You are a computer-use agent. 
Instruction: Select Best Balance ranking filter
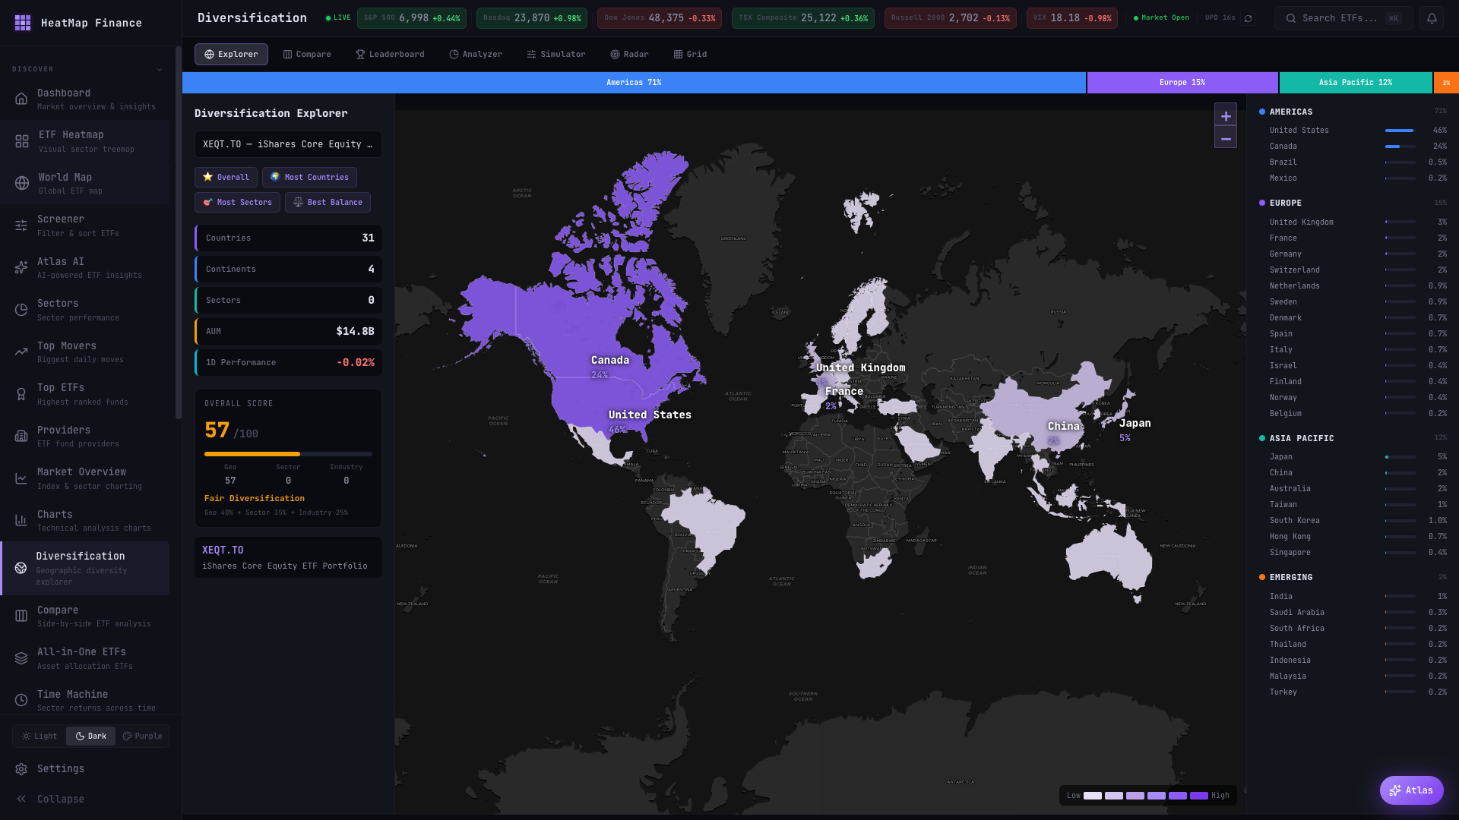coord(328,202)
